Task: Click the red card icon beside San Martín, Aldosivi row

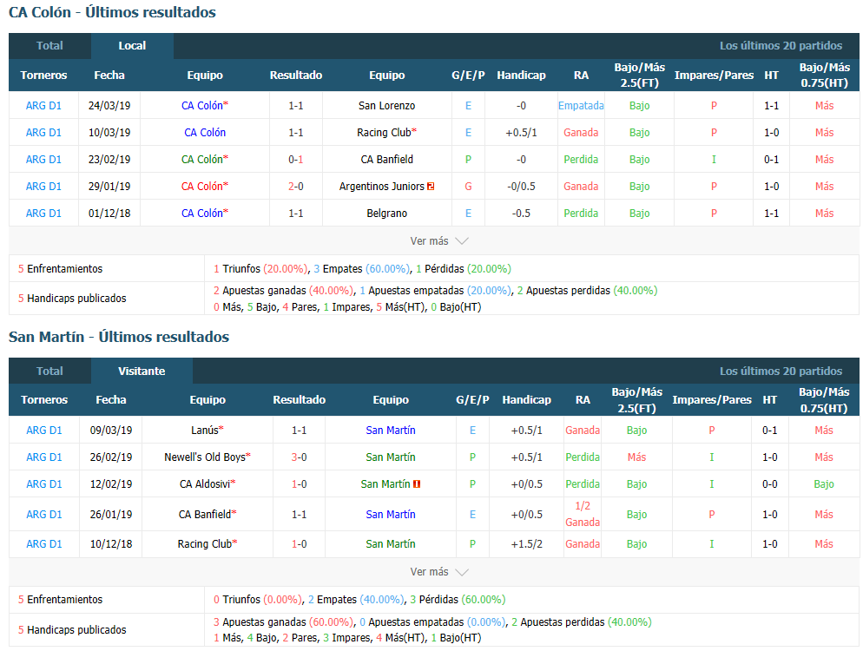Action: click(417, 484)
